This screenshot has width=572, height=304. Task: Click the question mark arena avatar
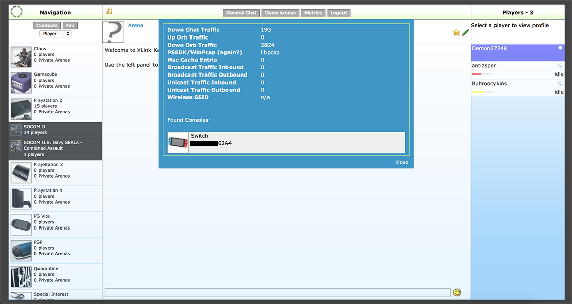(113, 32)
